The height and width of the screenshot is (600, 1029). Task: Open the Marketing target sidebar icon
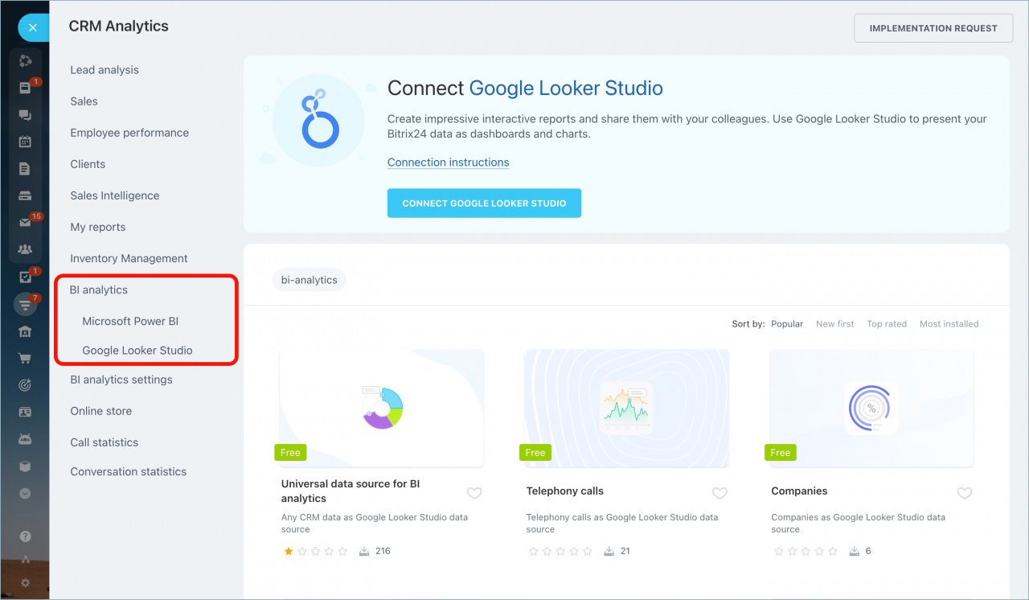pos(25,385)
